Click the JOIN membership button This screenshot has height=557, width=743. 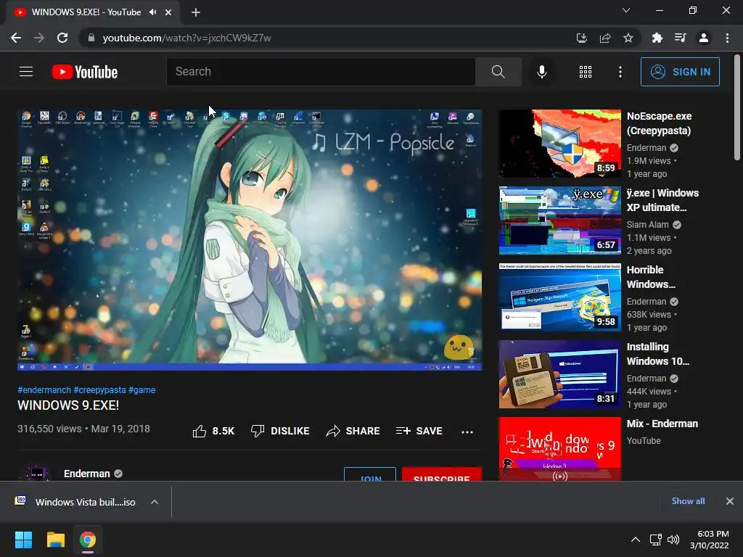tap(370, 474)
